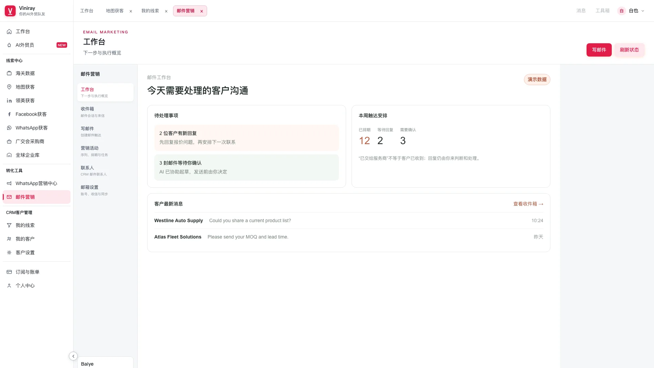Select 海关数据 sidebar icon
Viewport: 654px width, 368px height.
pos(9,73)
